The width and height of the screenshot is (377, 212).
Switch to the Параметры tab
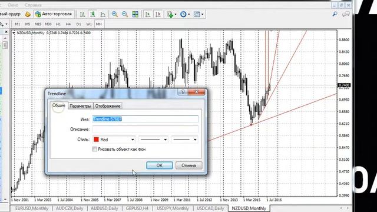click(80, 106)
